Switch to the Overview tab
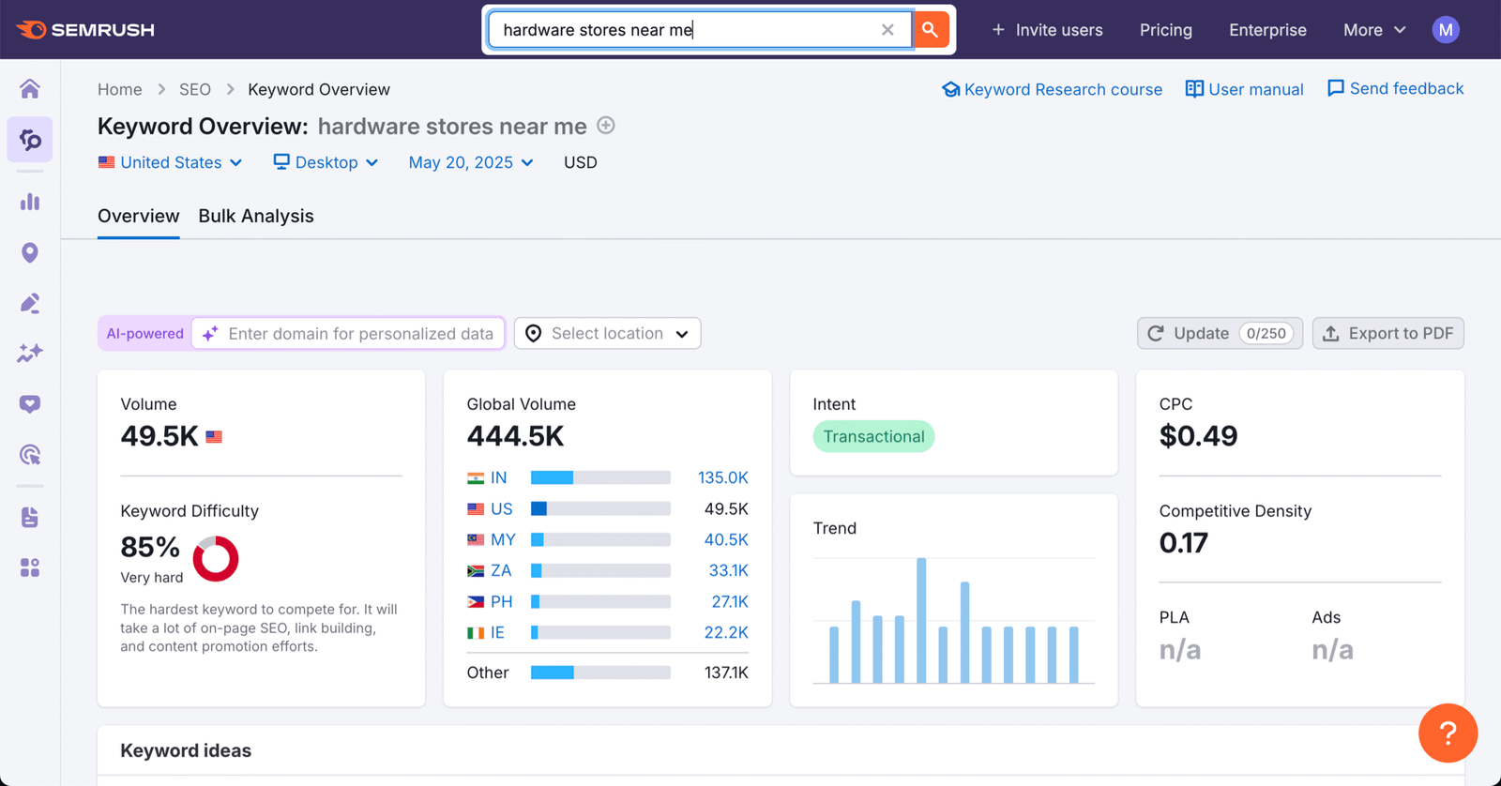Image resolution: width=1501 pixels, height=786 pixels. (139, 216)
